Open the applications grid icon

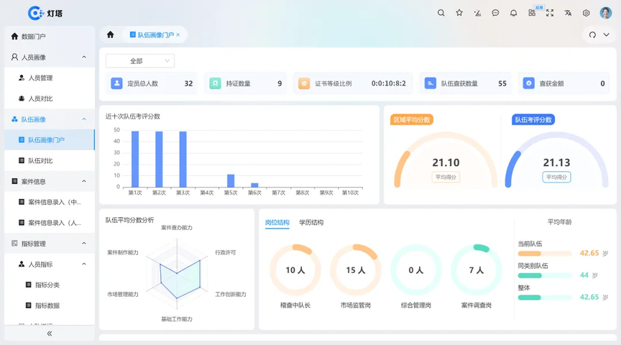532,13
